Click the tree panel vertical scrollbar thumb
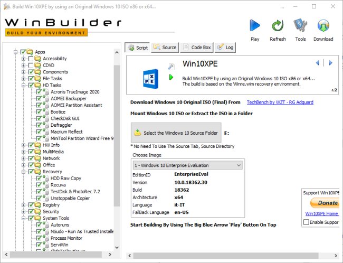The image size is (343, 263). coord(117,136)
